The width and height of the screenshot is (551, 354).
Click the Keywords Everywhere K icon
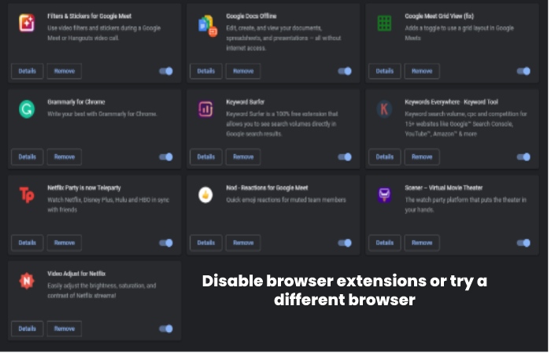pyautogui.click(x=384, y=109)
